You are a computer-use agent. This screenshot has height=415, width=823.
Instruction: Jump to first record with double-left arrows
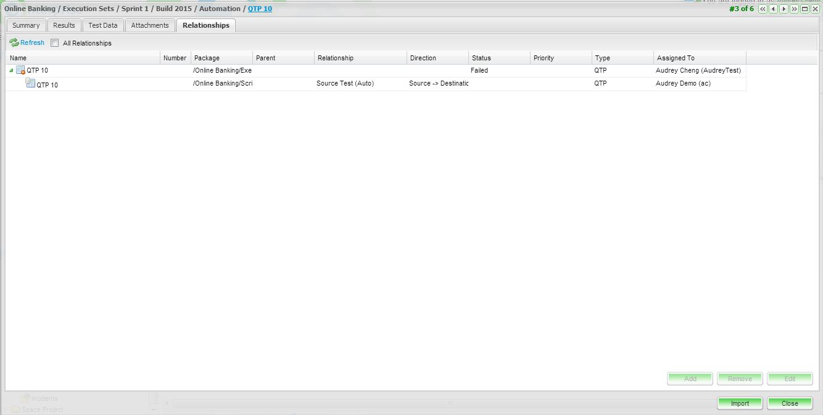pyautogui.click(x=763, y=9)
